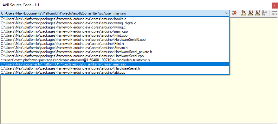
Task: Click the Step Out boot icon
Action: (x=258, y=13)
